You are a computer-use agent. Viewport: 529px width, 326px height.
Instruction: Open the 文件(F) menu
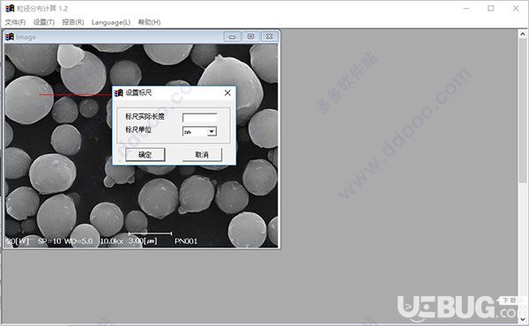tap(15, 22)
